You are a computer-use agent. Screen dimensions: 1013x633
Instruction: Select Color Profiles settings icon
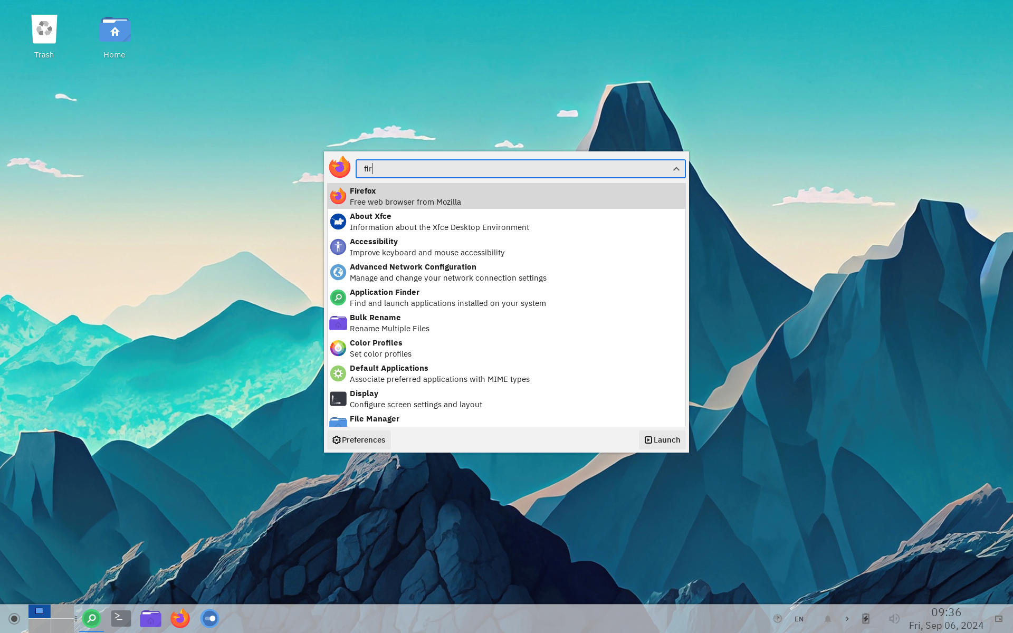point(337,348)
